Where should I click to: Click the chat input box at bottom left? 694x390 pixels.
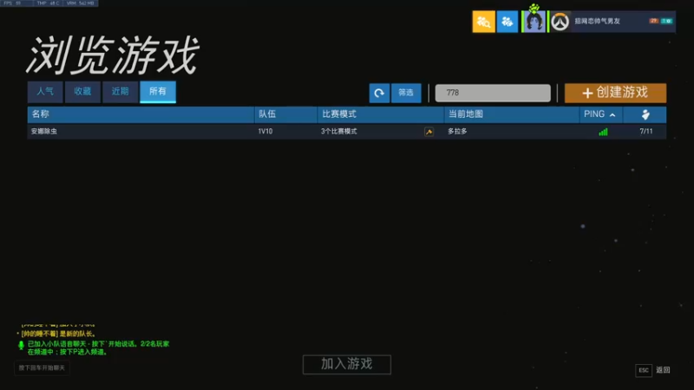click(x=42, y=367)
